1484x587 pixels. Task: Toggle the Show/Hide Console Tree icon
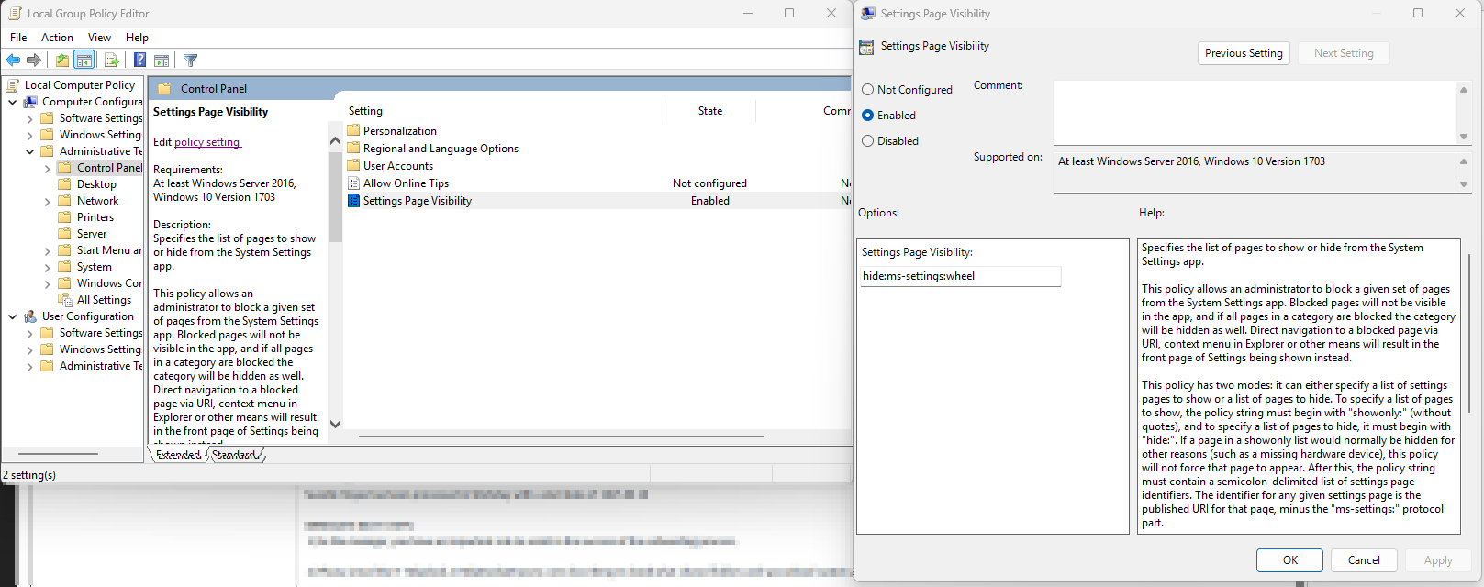tap(84, 61)
